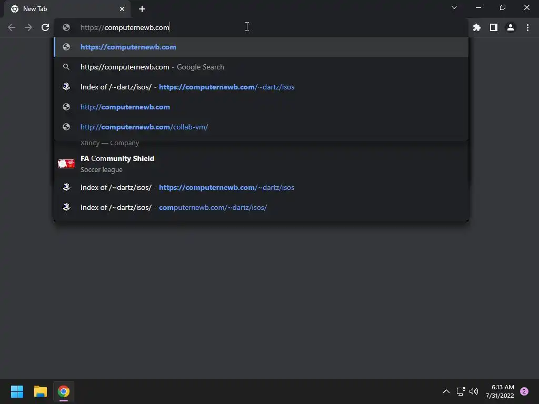Open the network tray icon

click(461, 391)
